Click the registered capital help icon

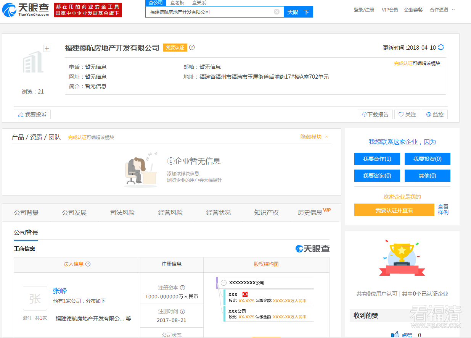point(182,288)
